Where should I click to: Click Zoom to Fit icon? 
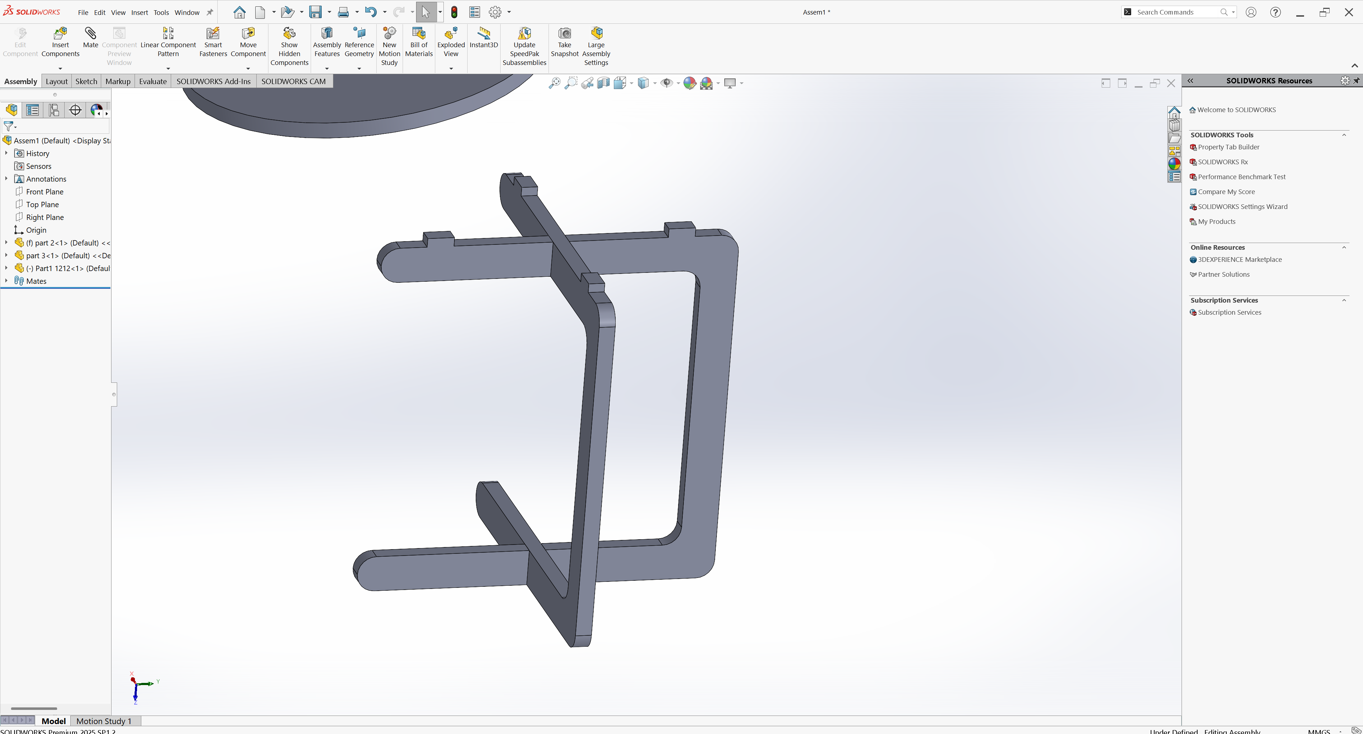554,83
